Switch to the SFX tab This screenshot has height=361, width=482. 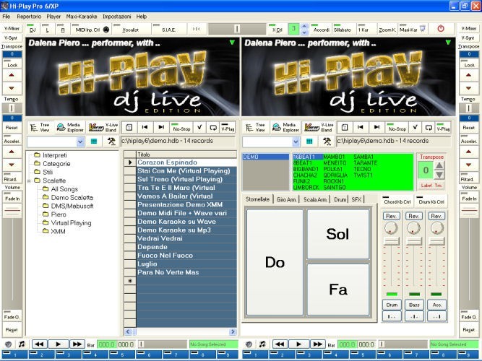pos(356,199)
